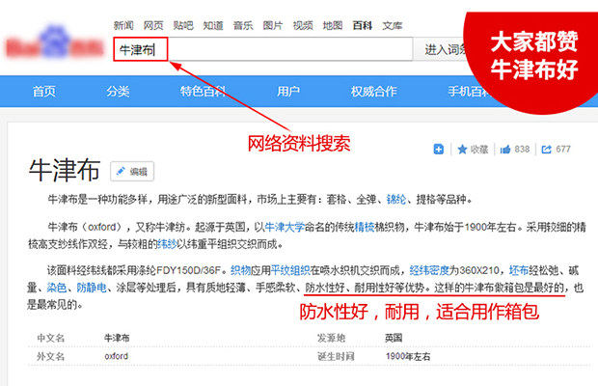This screenshot has height=386, width=598.
Task: Open the 文库 tab
Action: (x=393, y=25)
